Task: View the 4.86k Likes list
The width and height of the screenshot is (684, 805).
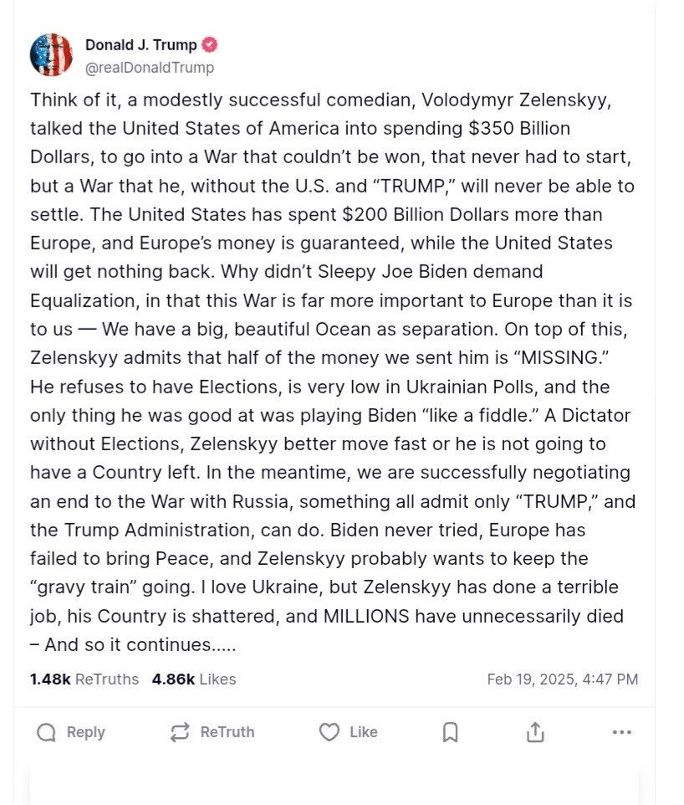Action: pyautogui.click(x=194, y=679)
